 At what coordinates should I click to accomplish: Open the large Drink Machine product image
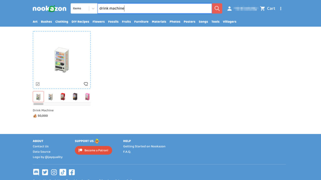coord(62,60)
